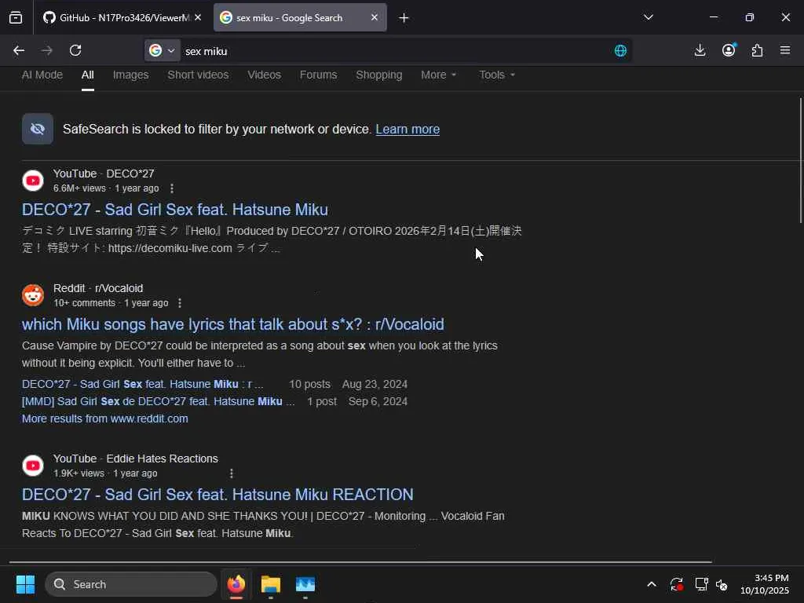Click the SafeSearch crossed-eye icon
The height and width of the screenshot is (603, 804).
38,129
